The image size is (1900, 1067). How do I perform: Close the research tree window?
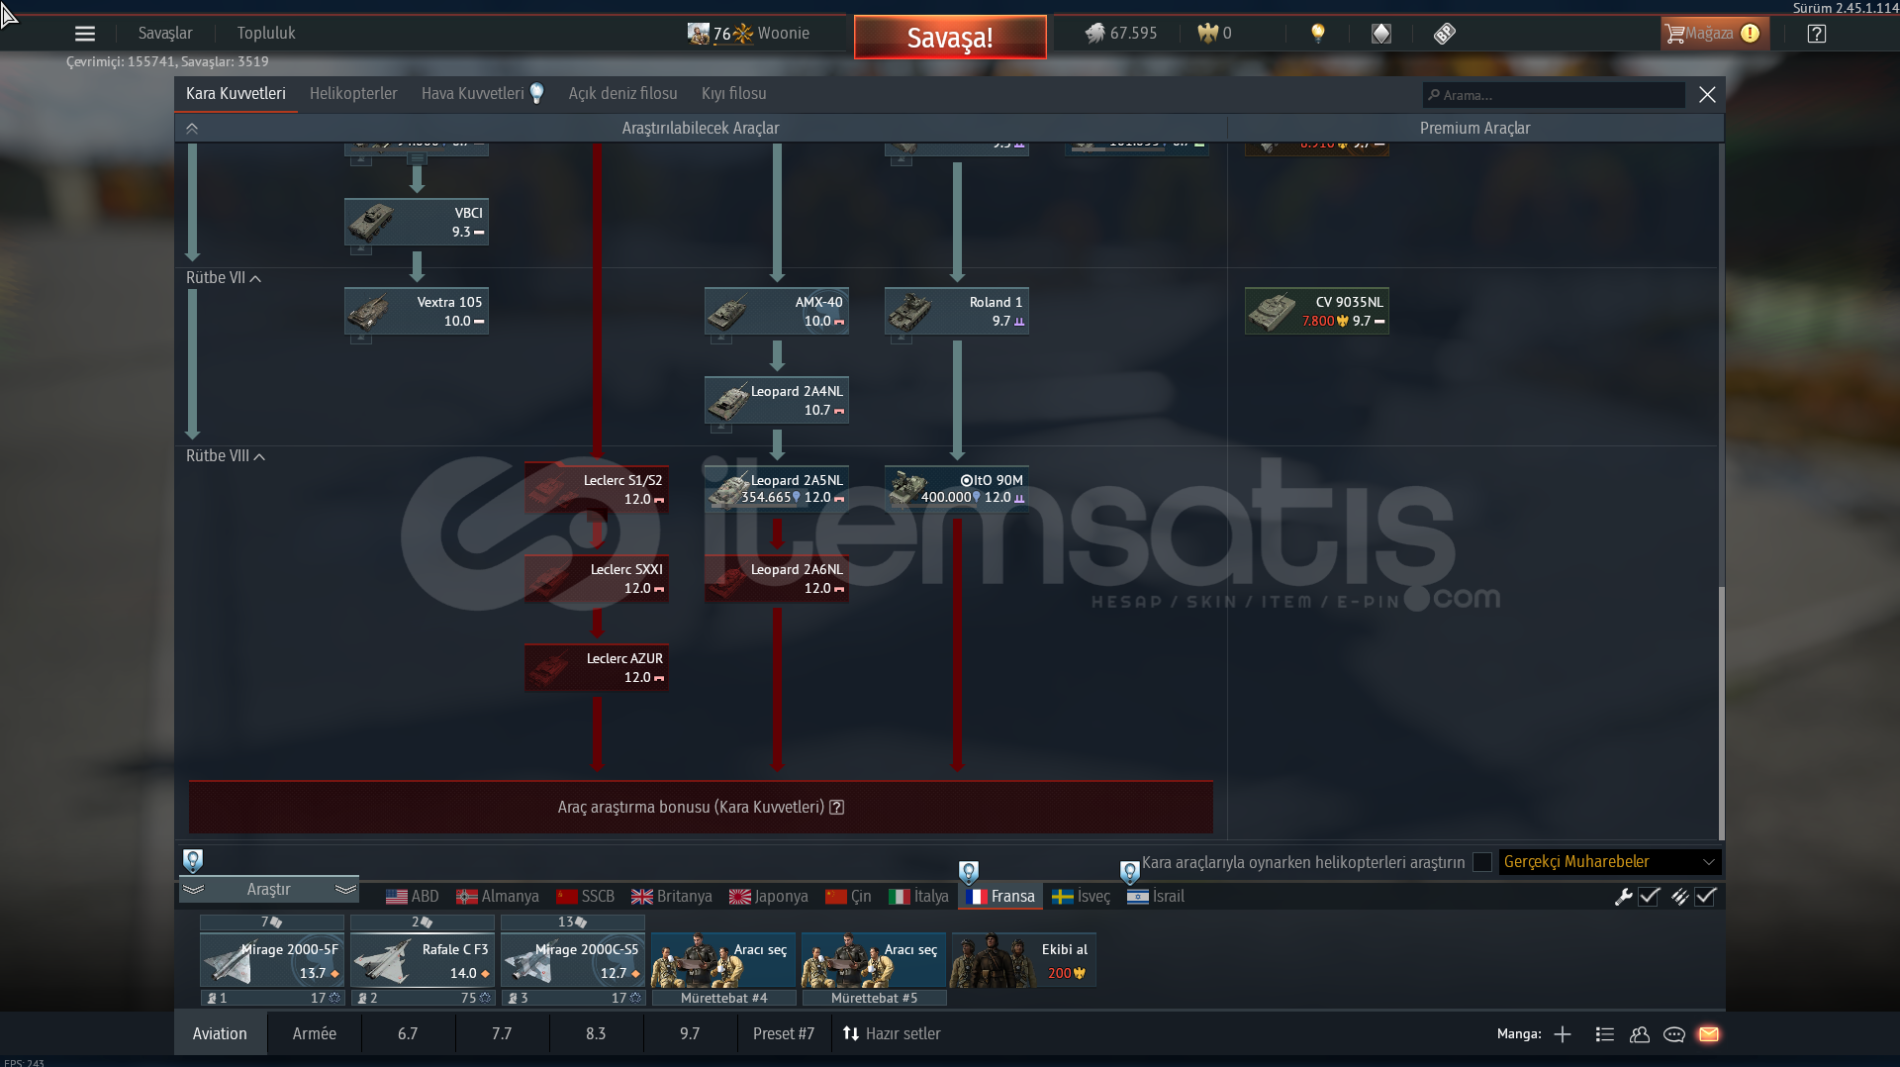[1707, 95]
